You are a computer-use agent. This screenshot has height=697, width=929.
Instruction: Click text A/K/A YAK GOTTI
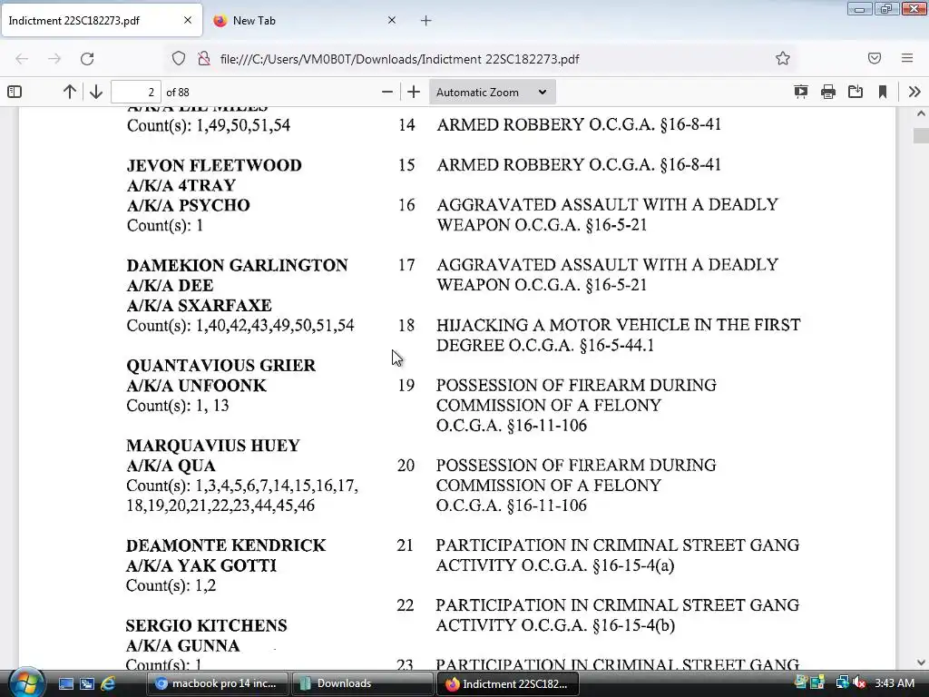200,565
